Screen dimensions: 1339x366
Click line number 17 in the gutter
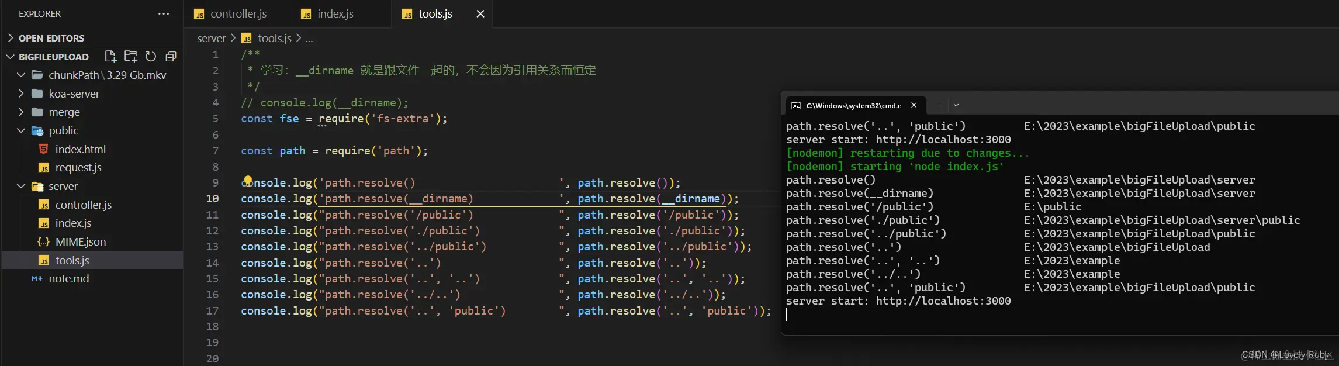[x=212, y=311]
